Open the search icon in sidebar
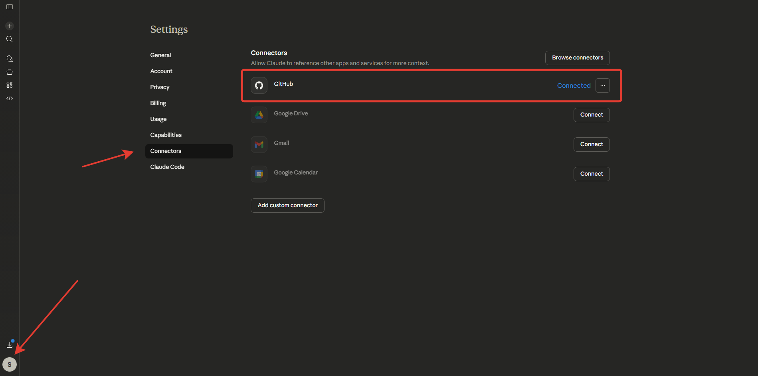 pos(10,39)
